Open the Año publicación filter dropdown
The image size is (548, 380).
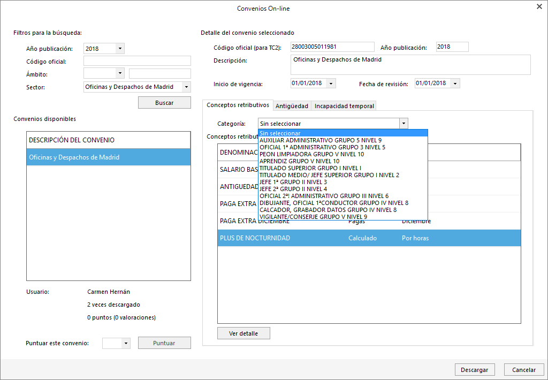(x=120, y=49)
